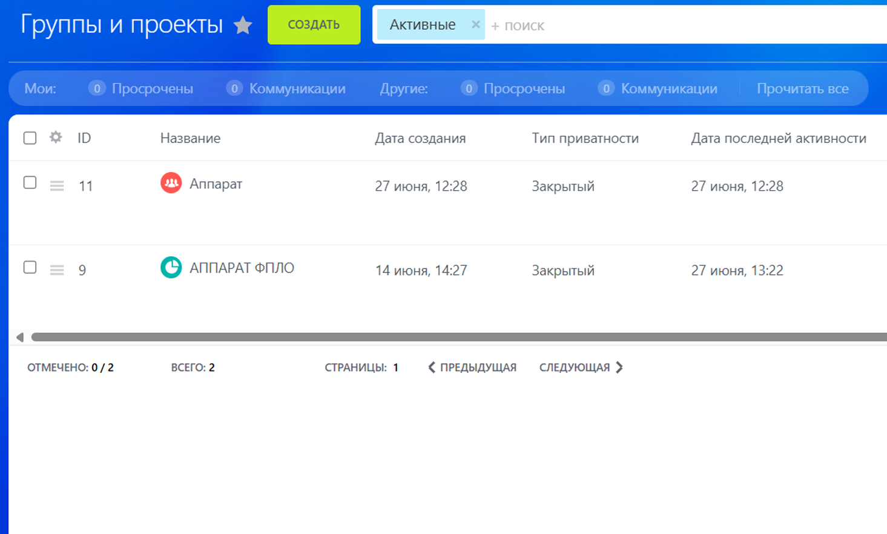Go to the previous page (Предыдущая)
This screenshot has width=887, height=534.
472,368
